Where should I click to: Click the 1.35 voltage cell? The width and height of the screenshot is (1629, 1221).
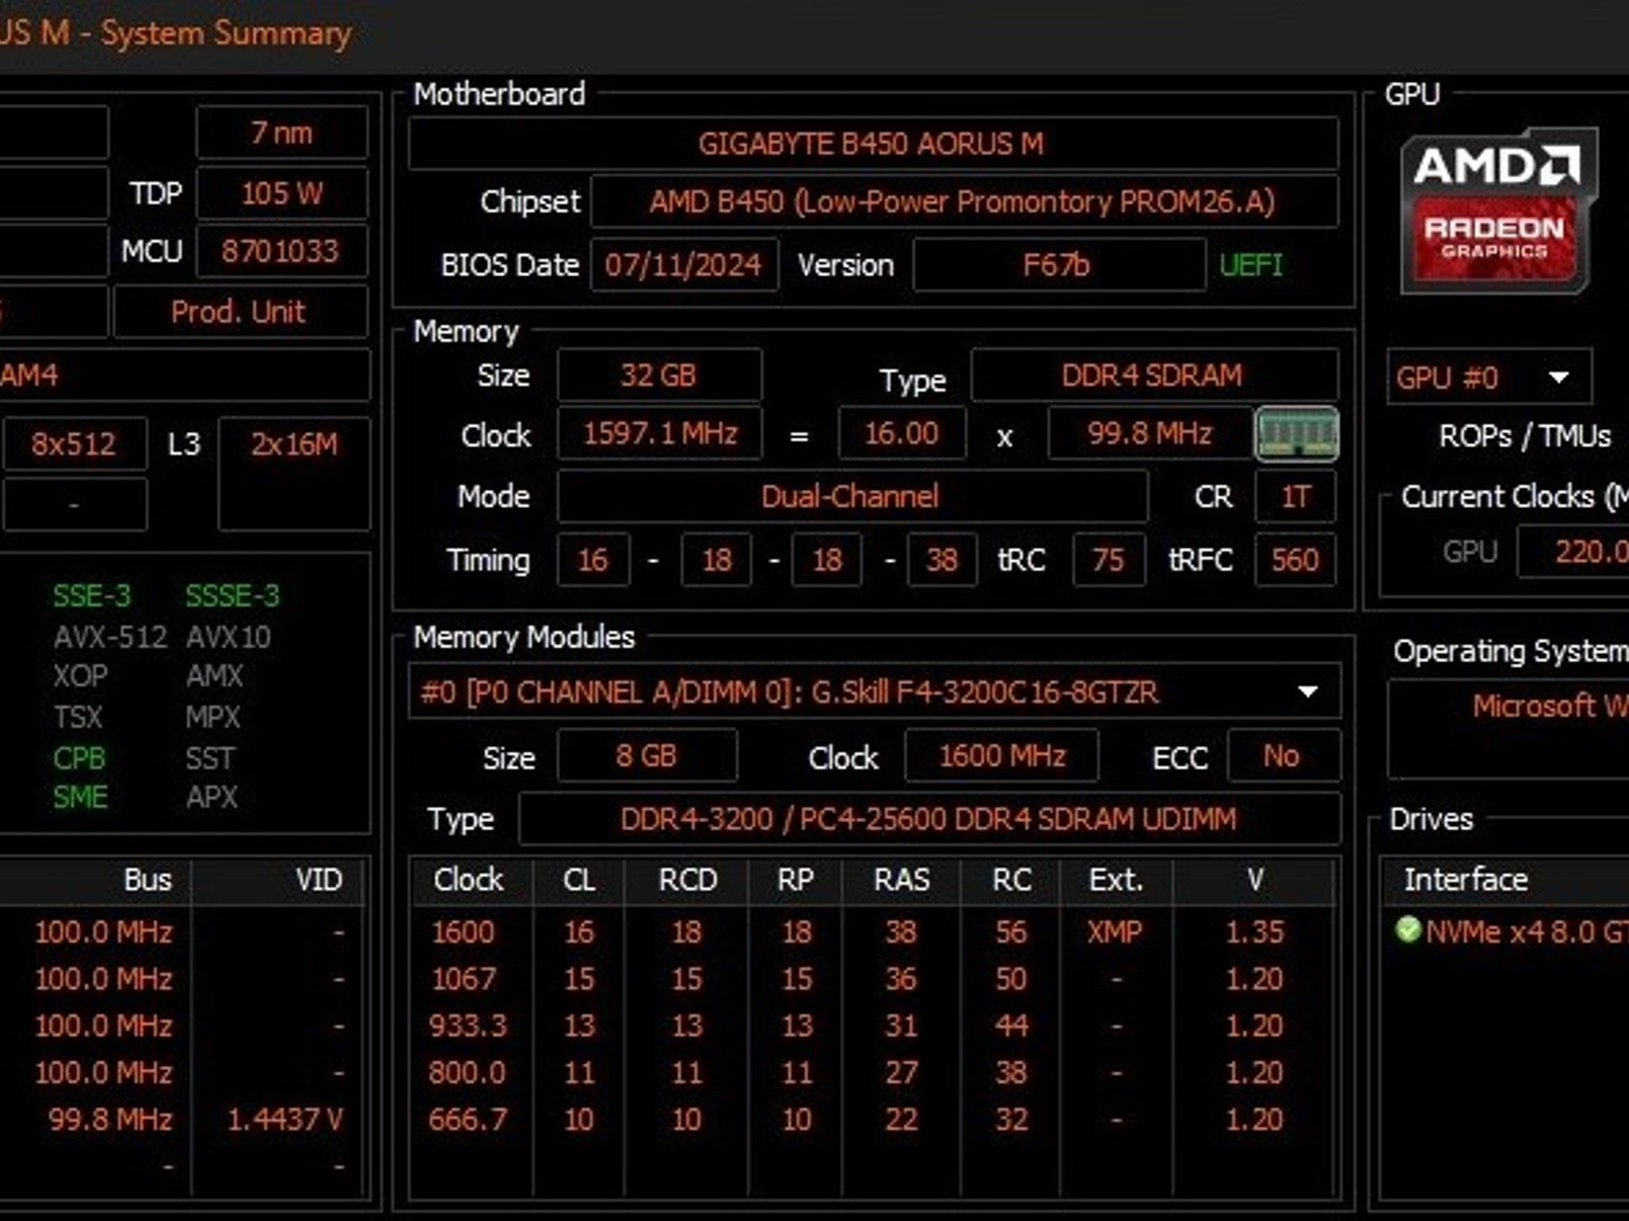1254,932
